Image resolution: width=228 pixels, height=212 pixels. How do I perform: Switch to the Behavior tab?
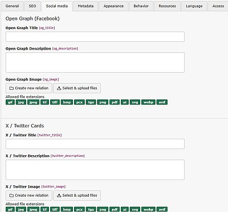click(x=141, y=6)
